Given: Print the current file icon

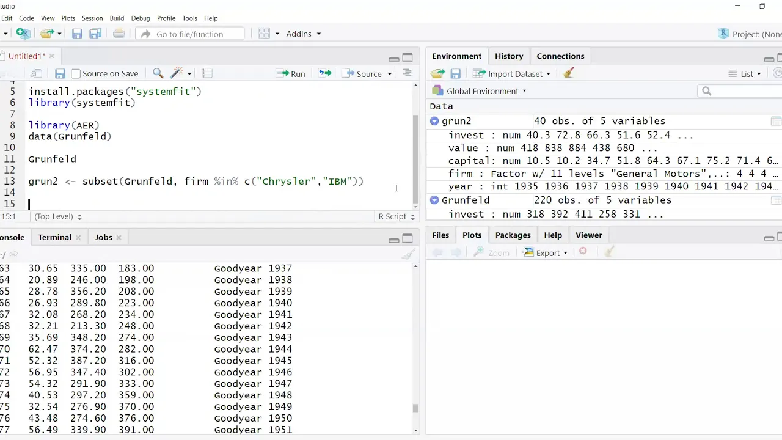Looking at the screenshot, I should coord(119,34).
